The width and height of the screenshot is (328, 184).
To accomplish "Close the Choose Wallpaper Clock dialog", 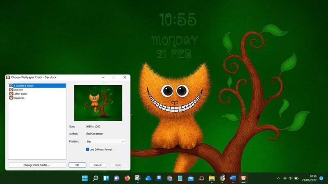I will [x=125, y=77].
